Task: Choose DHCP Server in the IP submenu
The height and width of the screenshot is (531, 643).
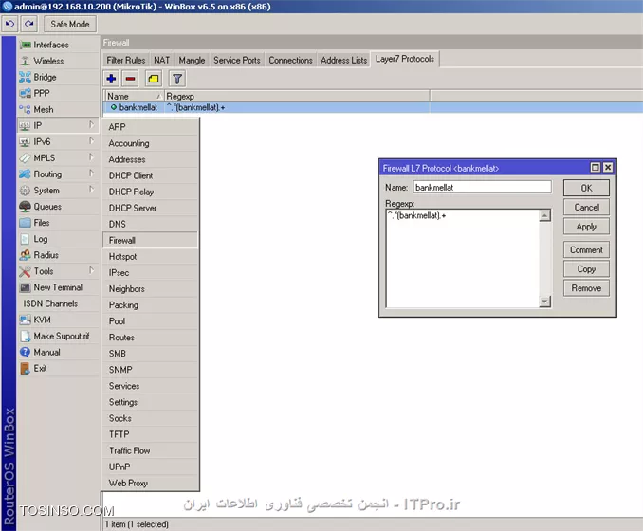Action: (x=150, y=208)
